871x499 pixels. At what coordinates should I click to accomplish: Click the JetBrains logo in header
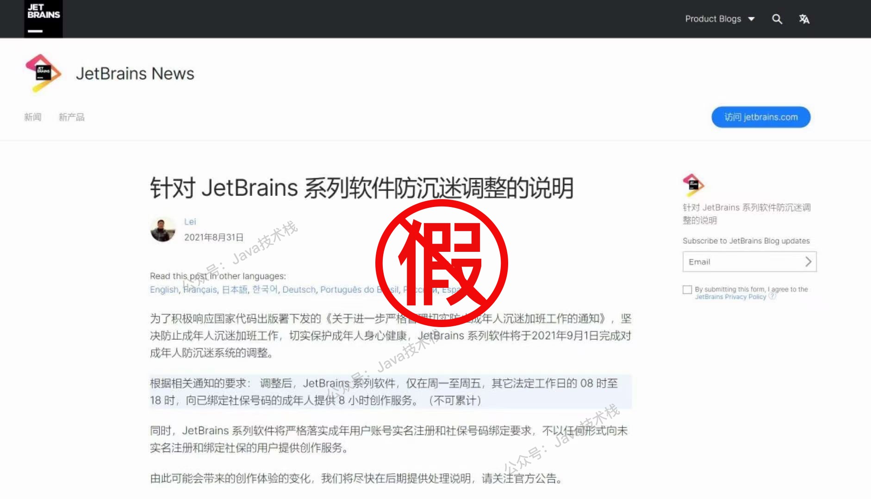click(x=44, y=19)
